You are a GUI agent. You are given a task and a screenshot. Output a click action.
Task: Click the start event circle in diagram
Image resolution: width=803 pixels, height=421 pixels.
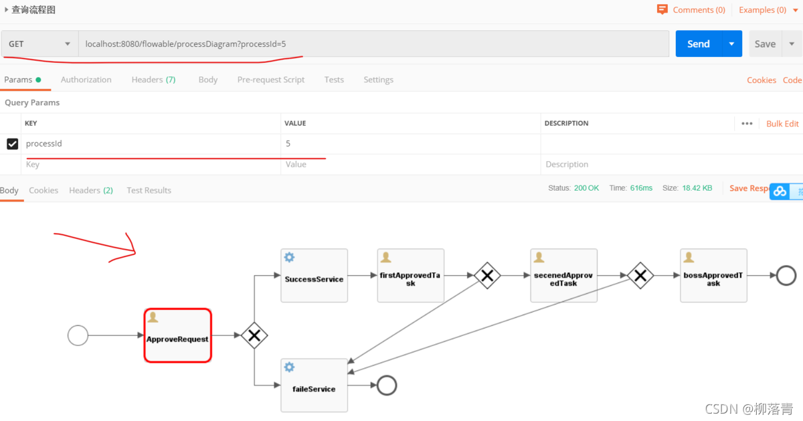(78, 335)
